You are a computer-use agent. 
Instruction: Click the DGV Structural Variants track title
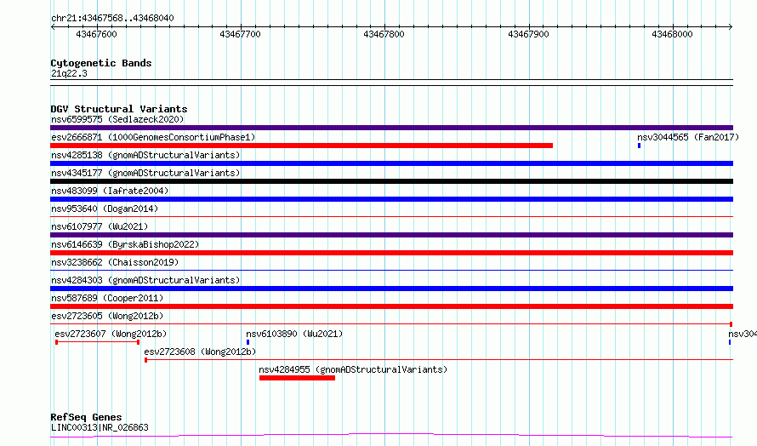point(119,109)
